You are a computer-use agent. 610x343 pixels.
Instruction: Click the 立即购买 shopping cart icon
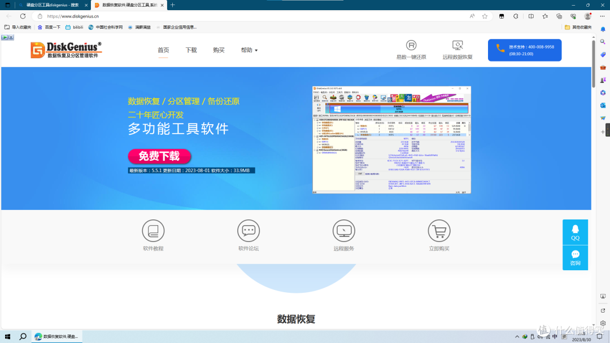[x=439, y=231]
